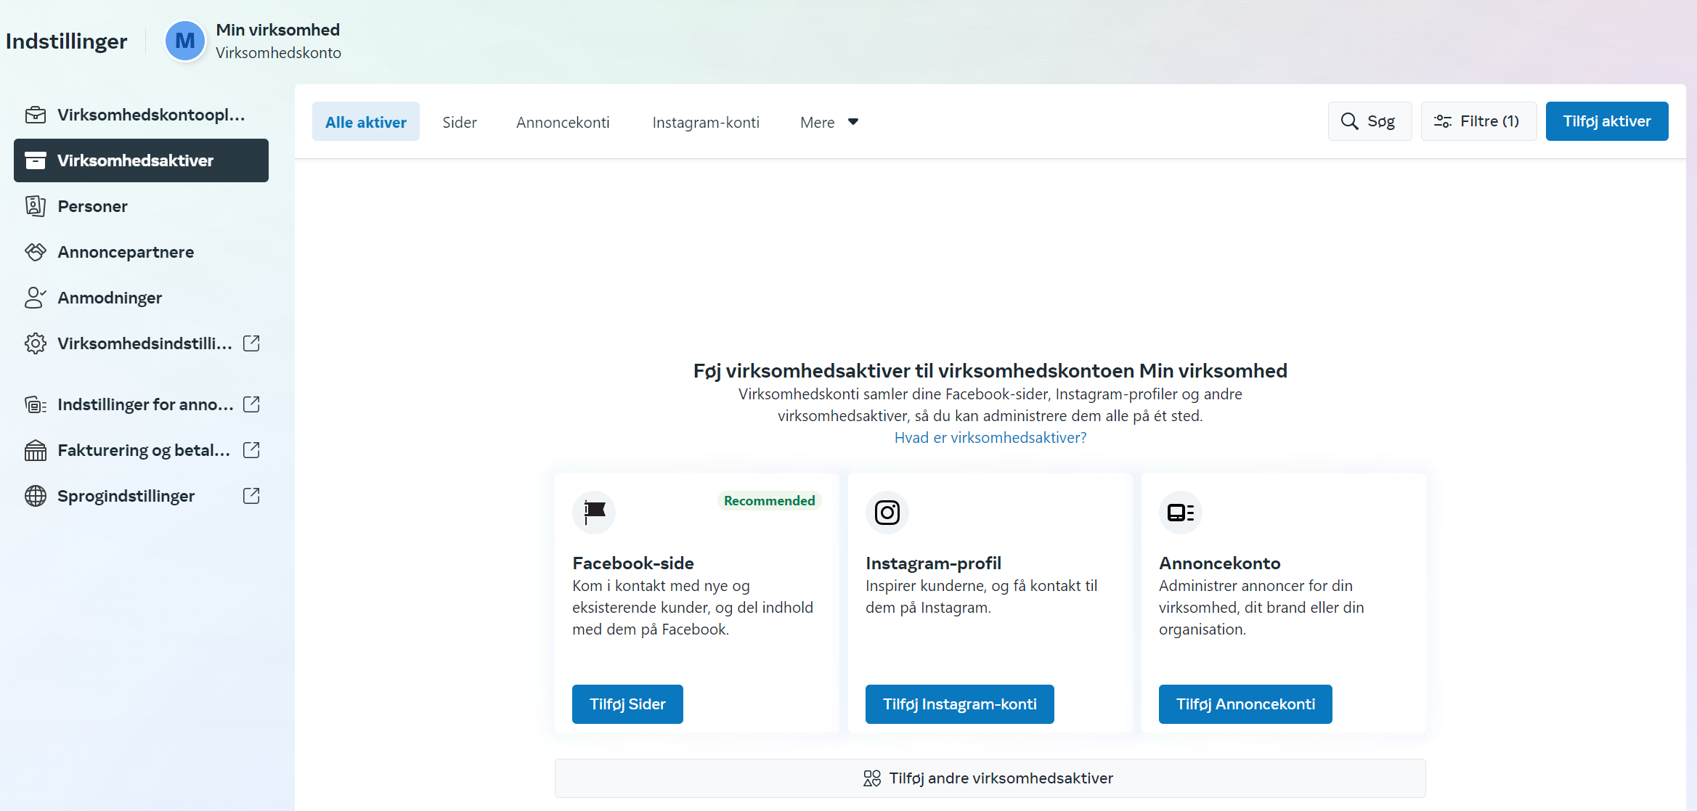Click the Facebook-side card title
Image resolution: width=1697 pixels, height=811 pixels.
pos(632,563)
